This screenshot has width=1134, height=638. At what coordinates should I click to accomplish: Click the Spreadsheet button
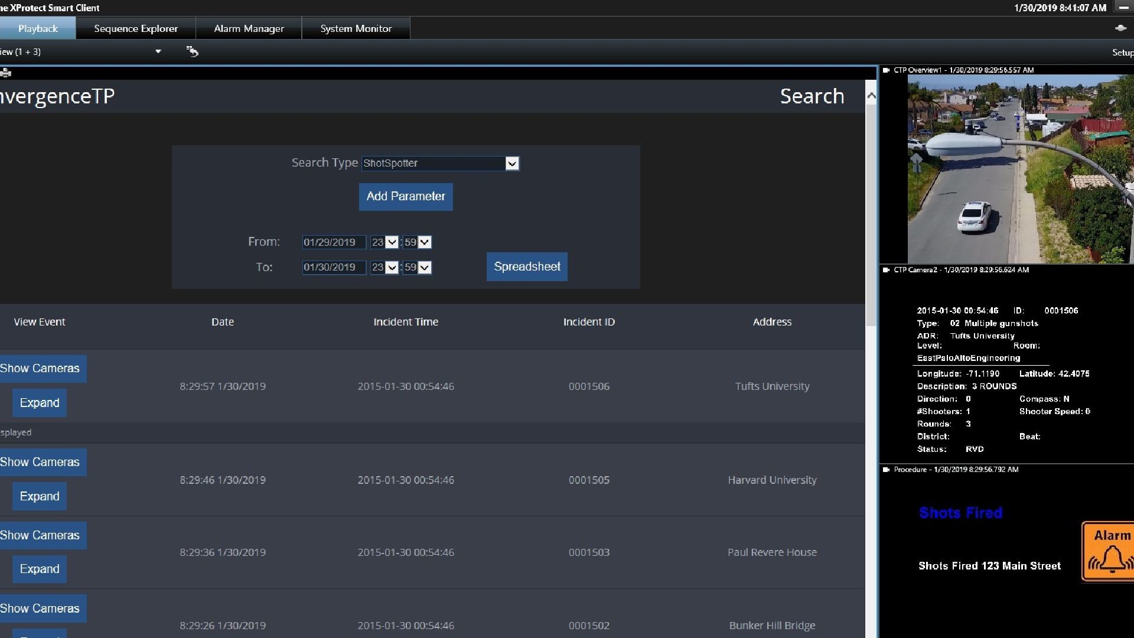click(x=527, y=267)
